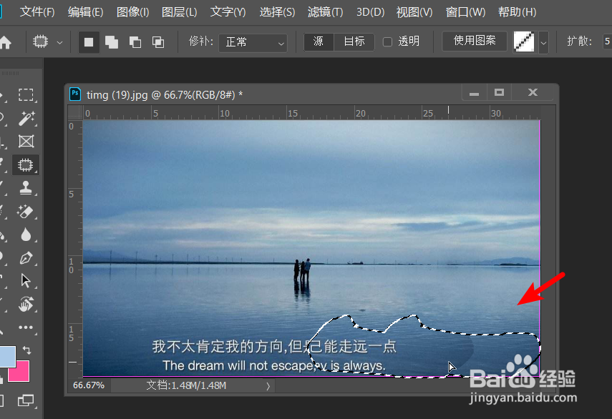The width and height of the screenshot is (612, 419).
Task: Open the 滤镜 menu
Action: tap(325, 11)
